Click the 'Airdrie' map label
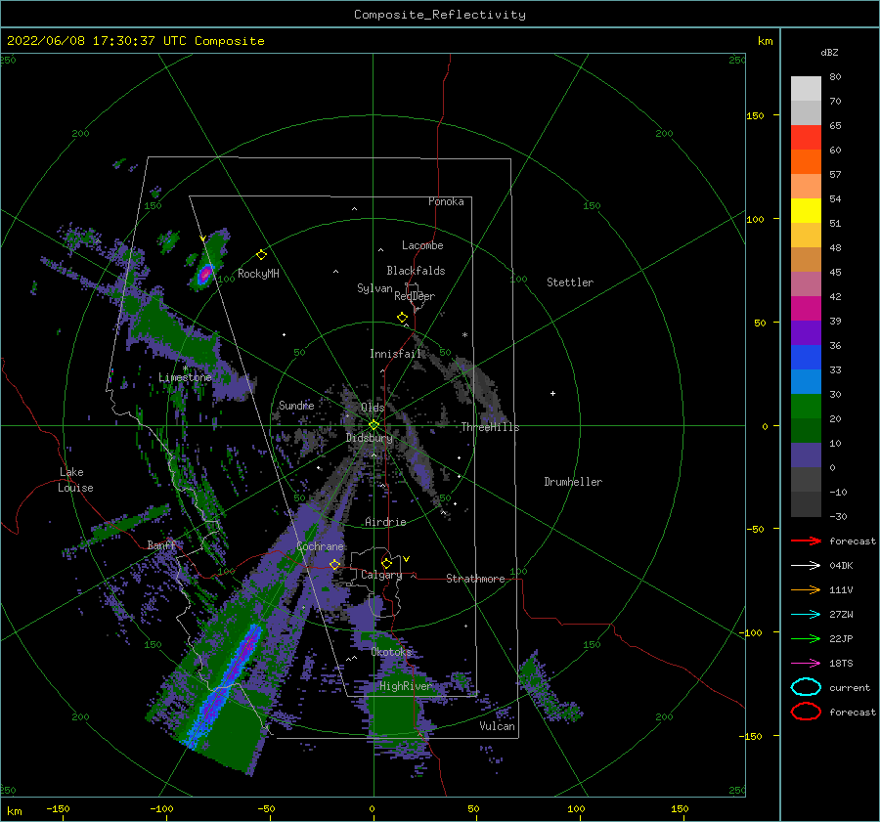This screenshot has height=822, width=880. [385, 522]
